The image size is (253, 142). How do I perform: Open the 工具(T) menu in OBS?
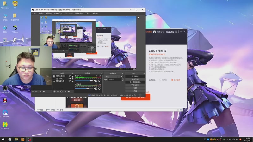tap(88, 13)
